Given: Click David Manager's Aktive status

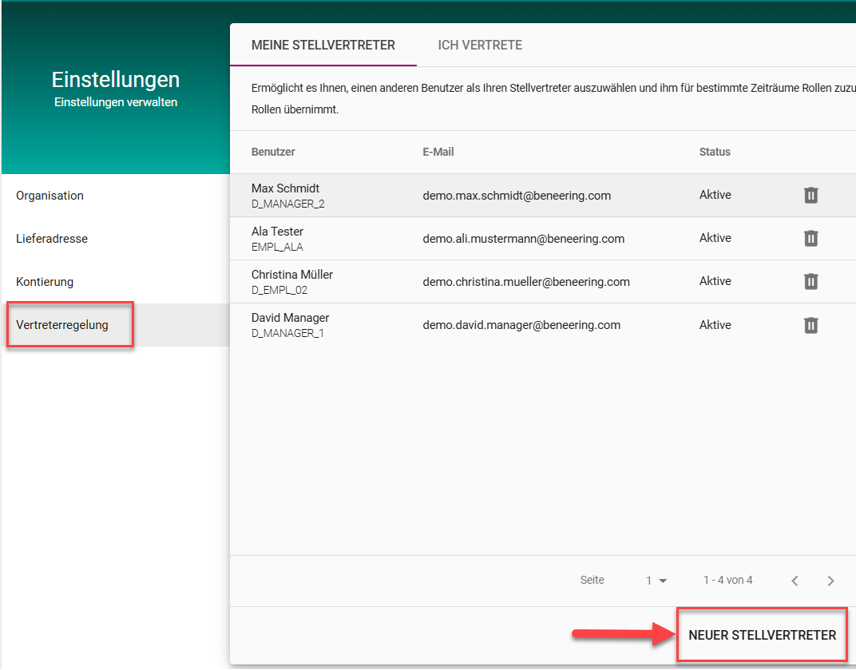Looking at the screenshot, I should (x=715, y=325).
